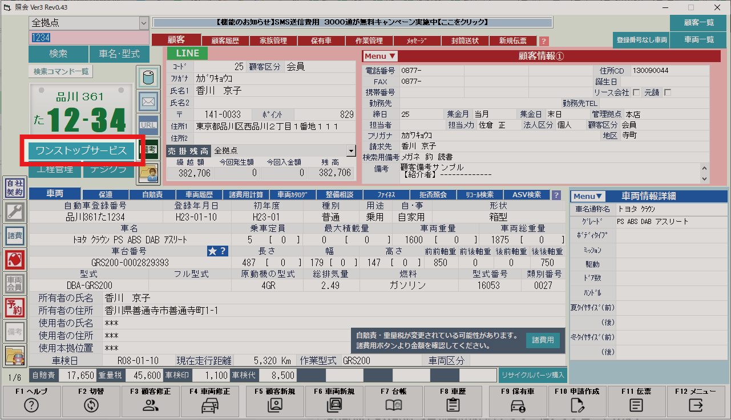
Task: Click the リサイクルパーツ購入 button
Action: (x=533, y=375)
